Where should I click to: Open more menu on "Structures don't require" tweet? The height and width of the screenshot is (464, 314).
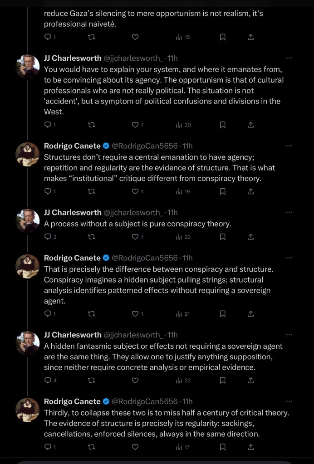pyautogui.click(x=289, y=146)
